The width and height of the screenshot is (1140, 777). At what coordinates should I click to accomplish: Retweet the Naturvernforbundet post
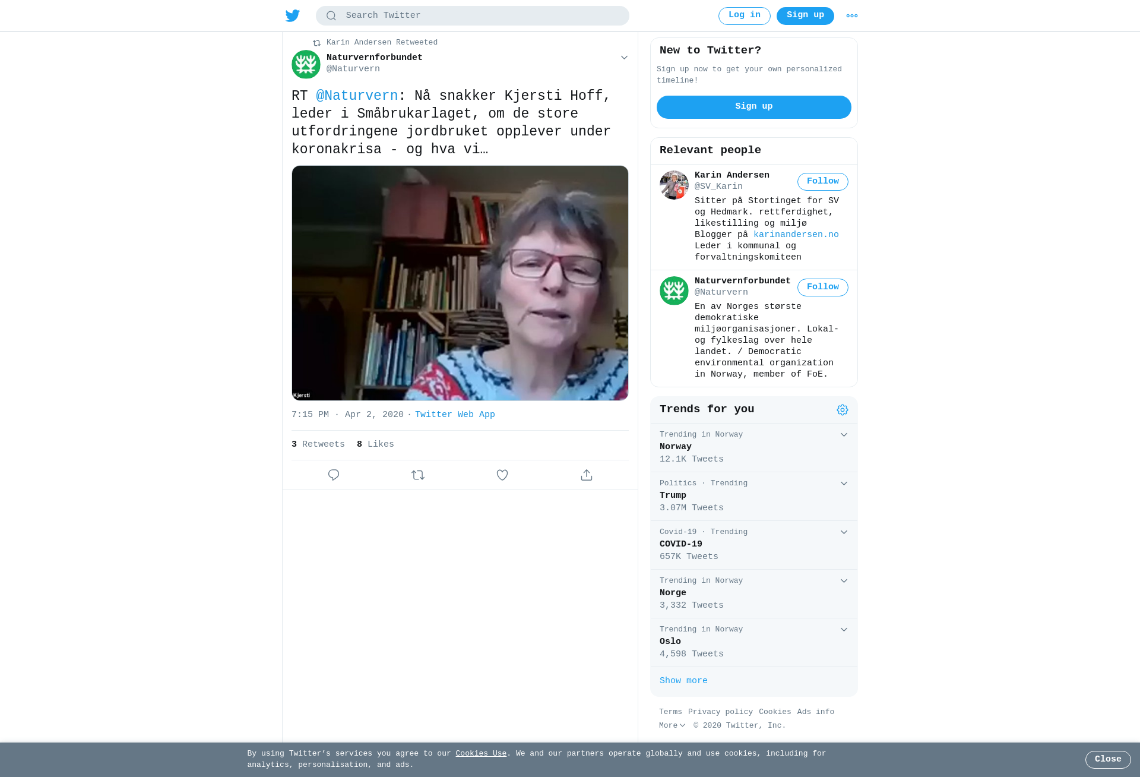(418, 475)
